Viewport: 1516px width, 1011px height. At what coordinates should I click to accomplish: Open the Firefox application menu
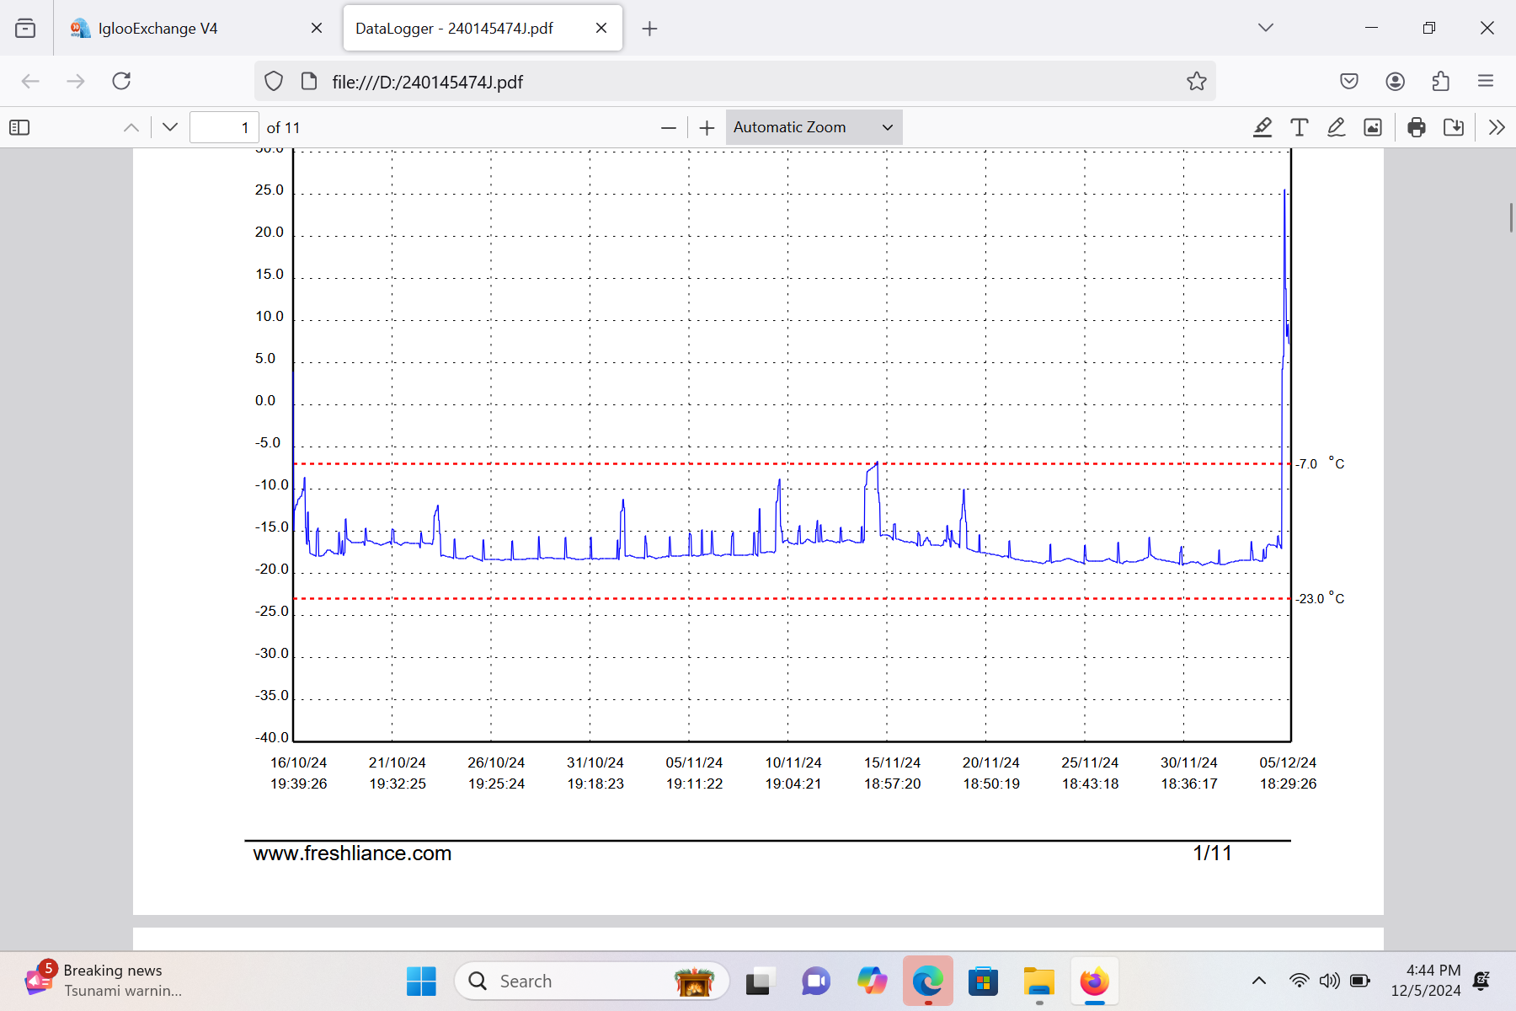pyautogui.click(x=1486, y=81)
